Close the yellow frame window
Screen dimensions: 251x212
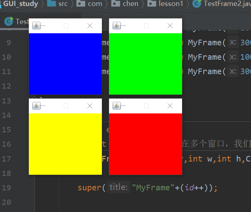(90, 106)
